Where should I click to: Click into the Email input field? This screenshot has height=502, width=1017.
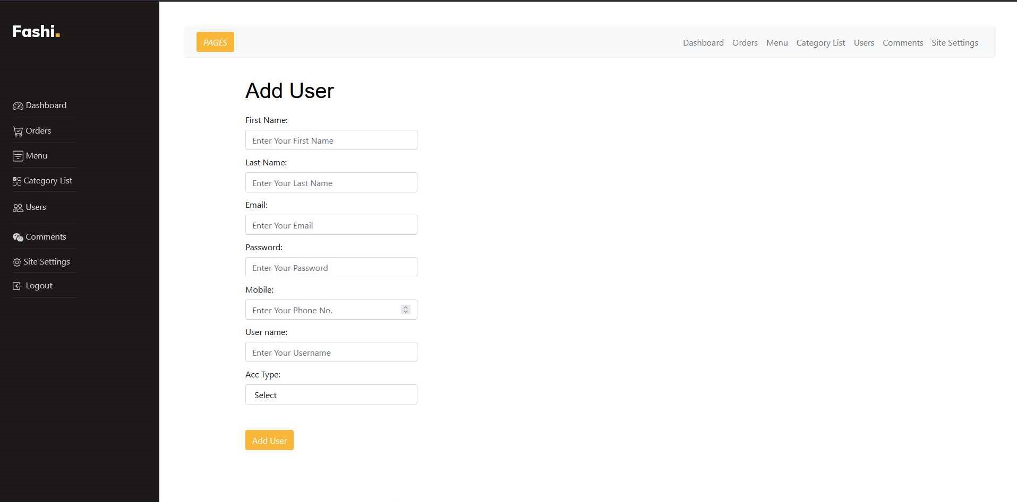[331, 225]
